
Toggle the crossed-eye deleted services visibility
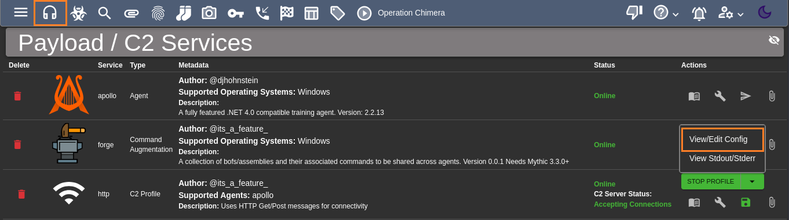coord(774,40)
